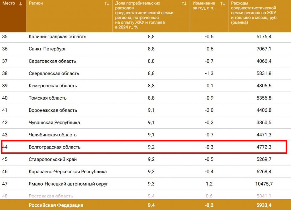Click expense value 7067,1

[x=264, y=49]
